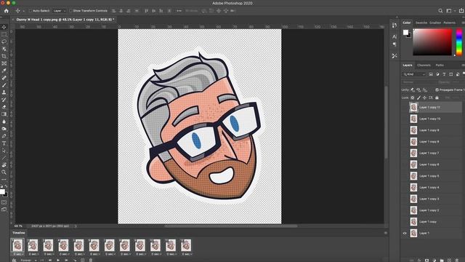The height and width of the screenshot is (262, 465).
Task: Click lock image pixels brush icon
Action: click(418, 98)
